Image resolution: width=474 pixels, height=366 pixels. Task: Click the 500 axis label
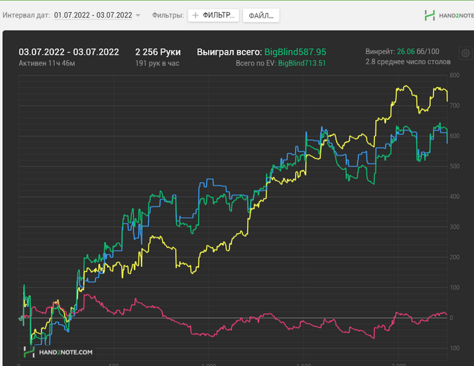pos(454,166)
